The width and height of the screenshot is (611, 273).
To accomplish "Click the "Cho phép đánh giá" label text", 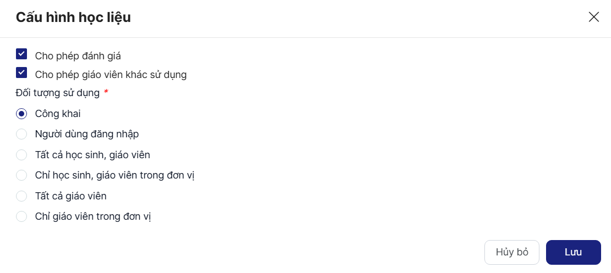I will pyautogui.click(x=78, y=55).
